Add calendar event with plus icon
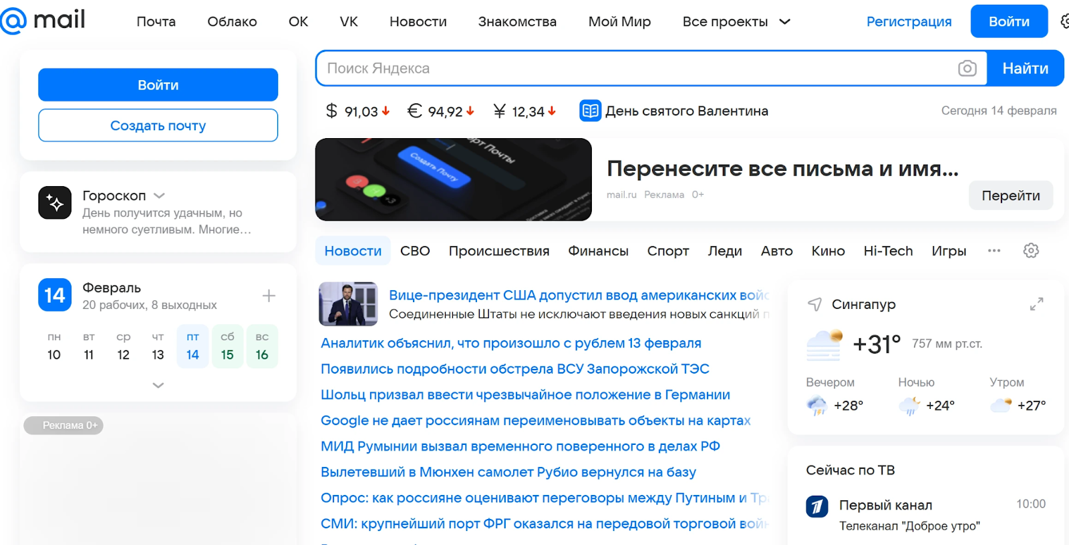This screenshot has height=545, width=1069. 269,296
